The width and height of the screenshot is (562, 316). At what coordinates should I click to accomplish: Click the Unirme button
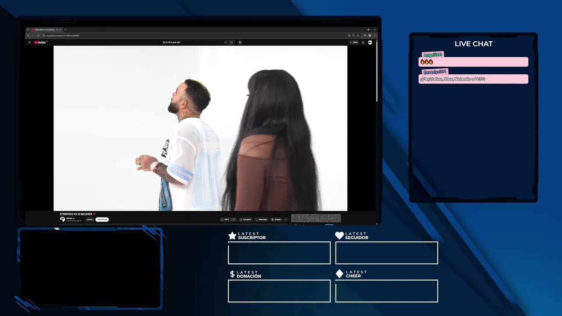[90, 219]
